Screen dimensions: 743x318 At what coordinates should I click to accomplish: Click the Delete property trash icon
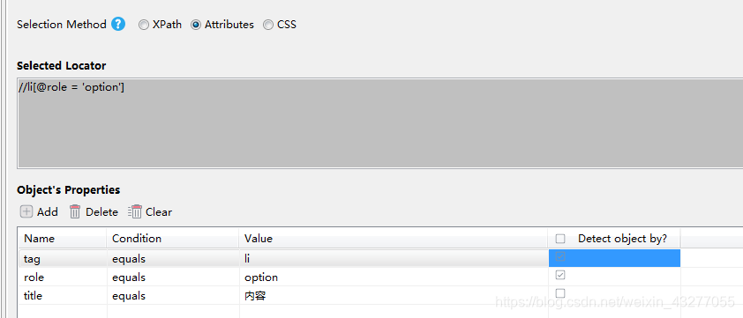point(75,211)
